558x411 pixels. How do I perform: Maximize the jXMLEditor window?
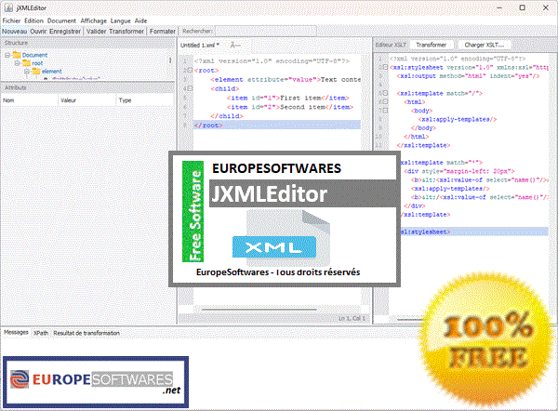522,7
